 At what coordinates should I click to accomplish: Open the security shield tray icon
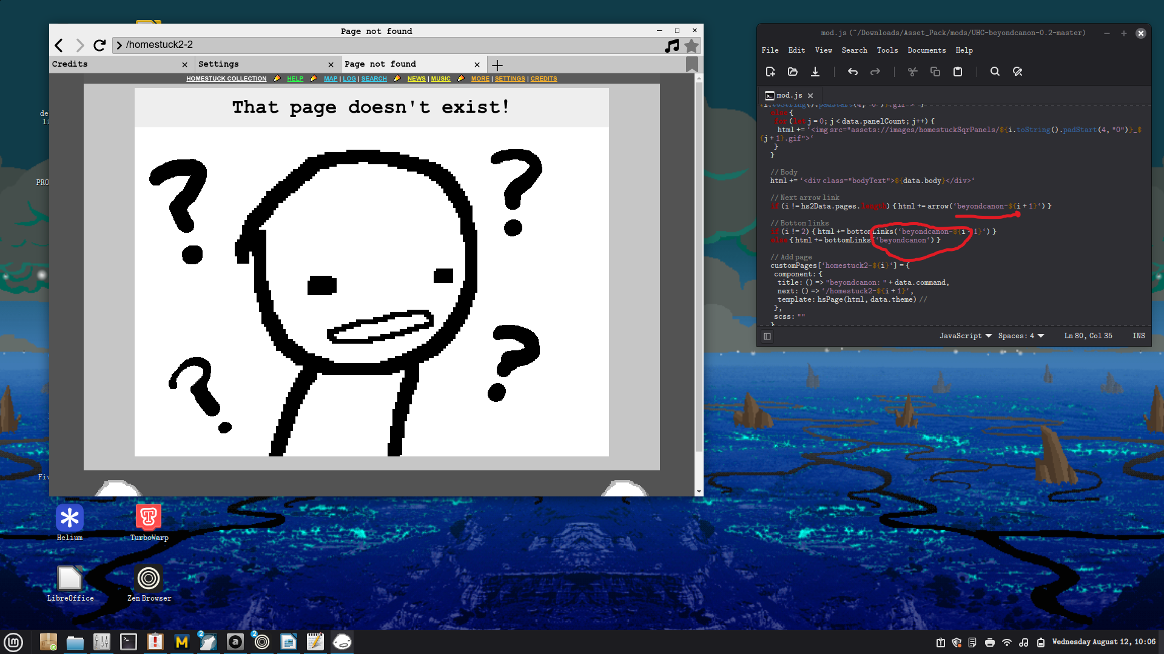(957, 642)
